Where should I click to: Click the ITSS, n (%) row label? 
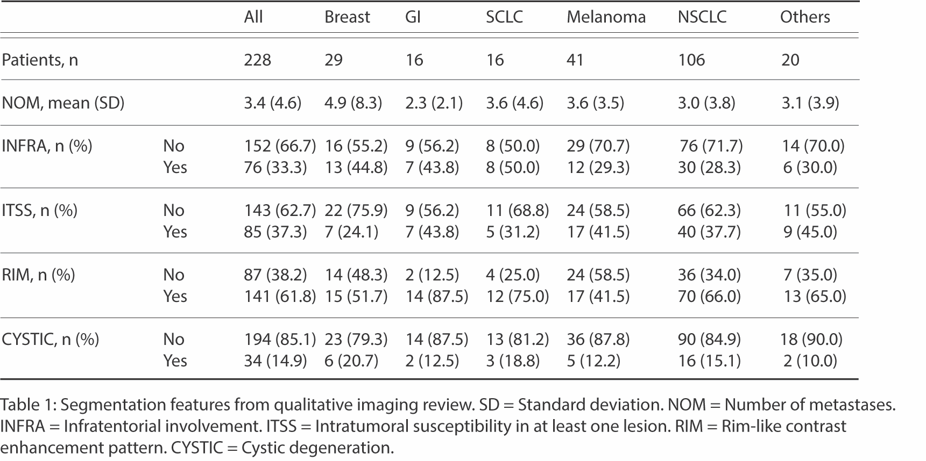coord(39,210)
